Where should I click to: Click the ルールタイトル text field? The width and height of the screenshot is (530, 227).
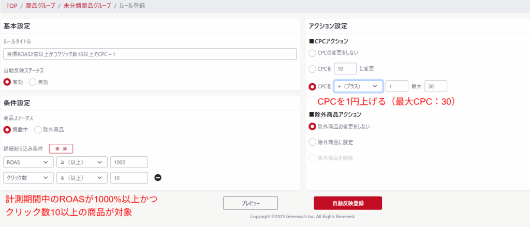click(150, 54)
